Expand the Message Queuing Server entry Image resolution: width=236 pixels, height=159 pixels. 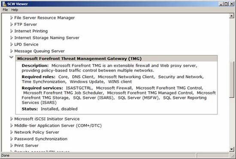click(12, 51)
